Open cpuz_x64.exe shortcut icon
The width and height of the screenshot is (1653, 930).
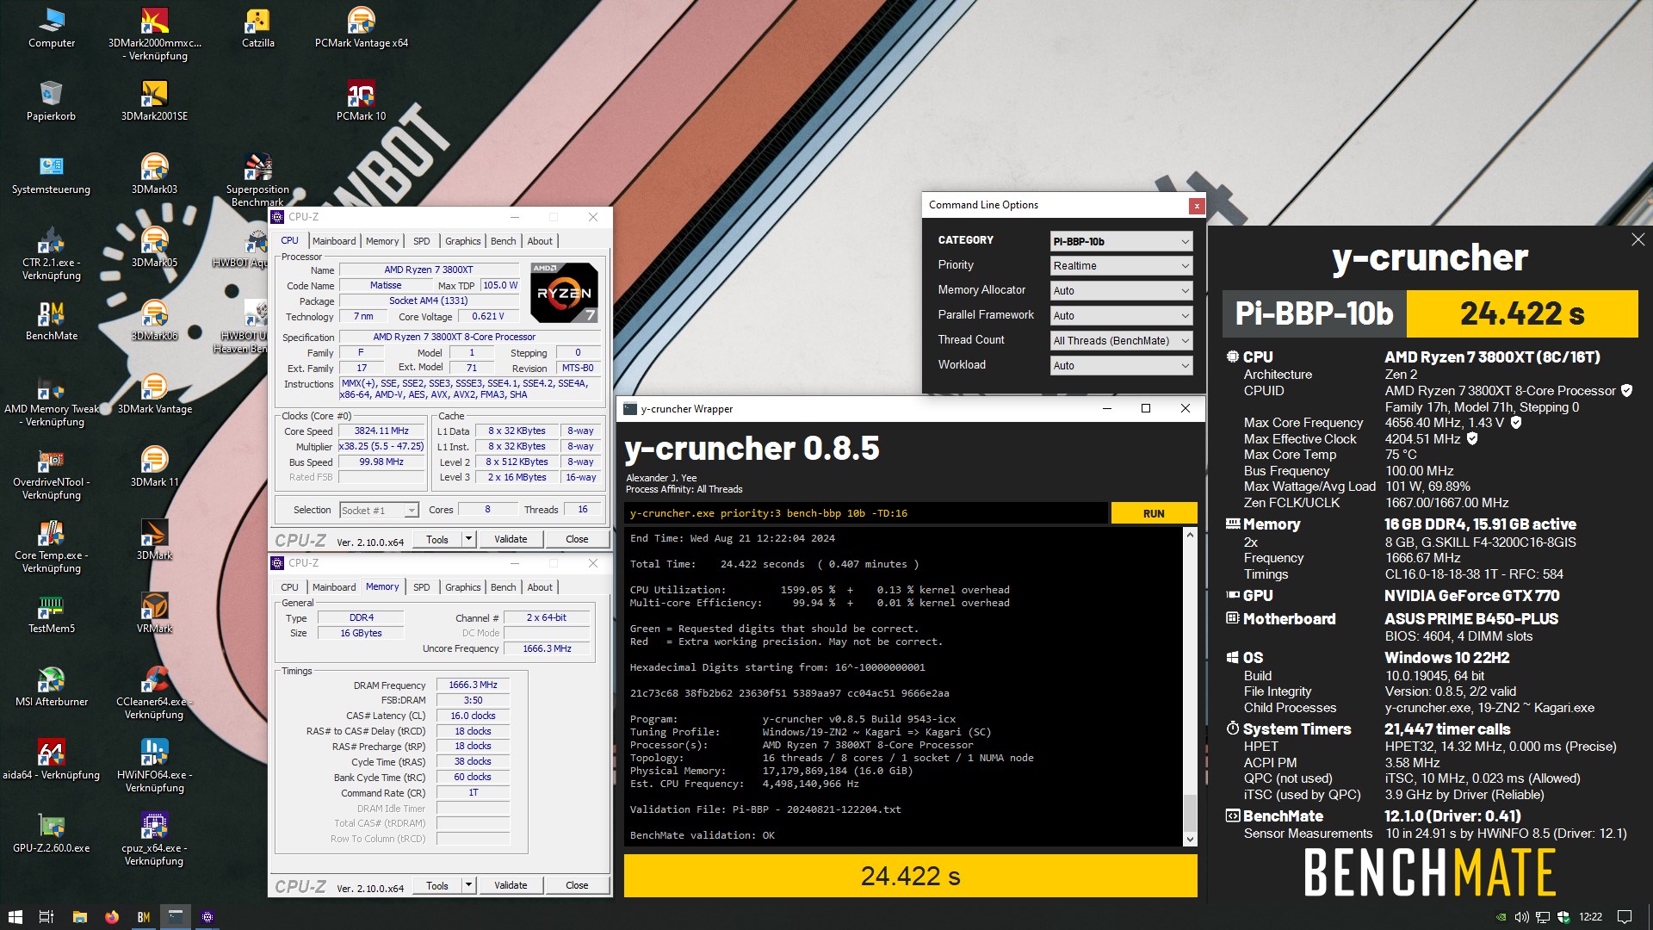154,840
